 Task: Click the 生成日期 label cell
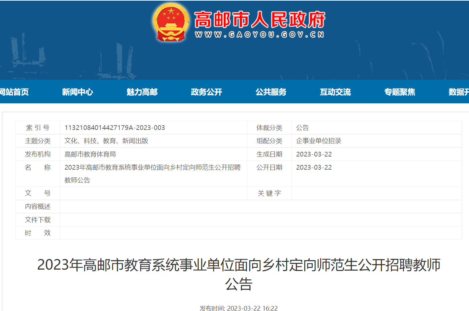(x=270, y=154)
